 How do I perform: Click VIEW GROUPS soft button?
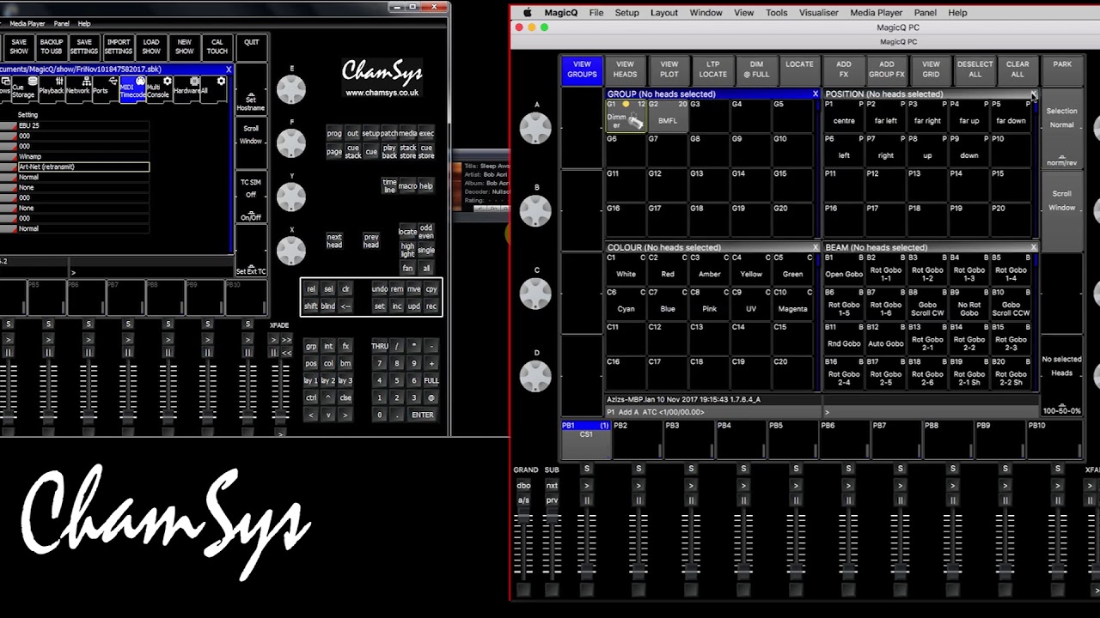pos(582,70)
